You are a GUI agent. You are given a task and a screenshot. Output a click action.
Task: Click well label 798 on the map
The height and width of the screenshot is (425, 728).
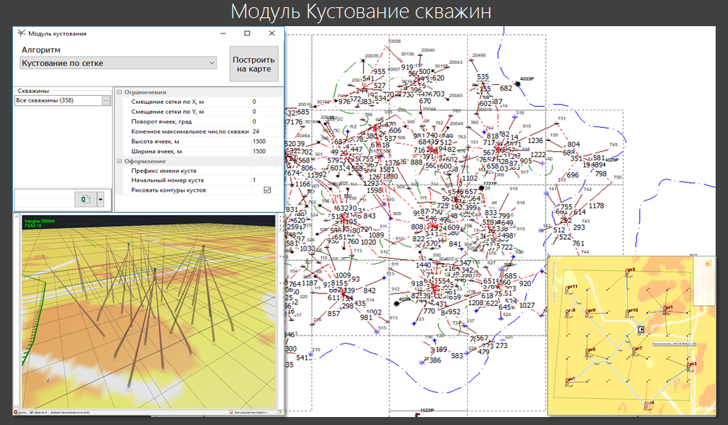point(601,174)
